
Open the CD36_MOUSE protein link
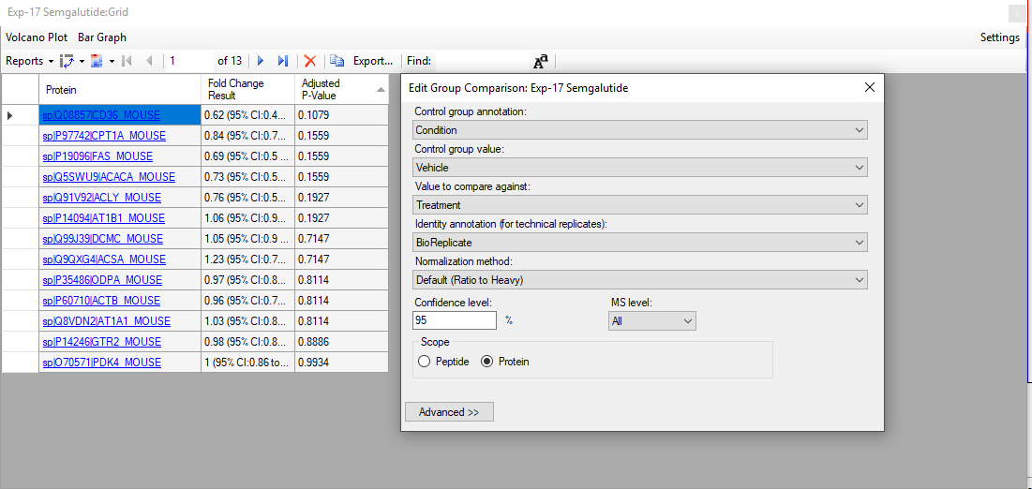[101, 115]
